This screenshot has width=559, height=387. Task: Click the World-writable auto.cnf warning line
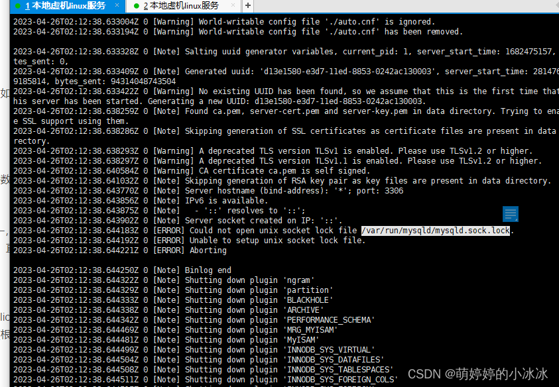tap(199, 21)
